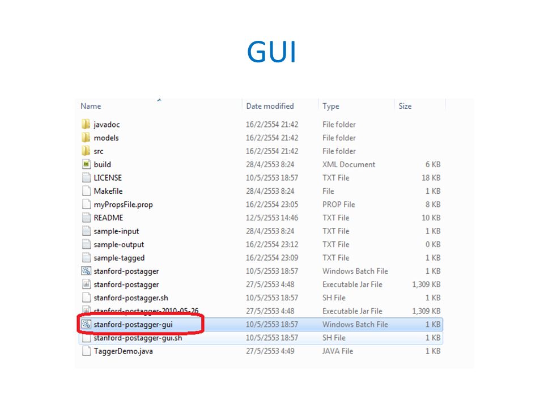Click the models folder icon
Viewport: 544px width, 408px height.
[86, 138]
